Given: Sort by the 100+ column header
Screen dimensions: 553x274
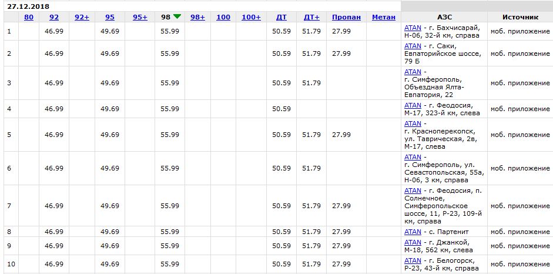Looking at the screenshot, I should [x=251, y=17].
